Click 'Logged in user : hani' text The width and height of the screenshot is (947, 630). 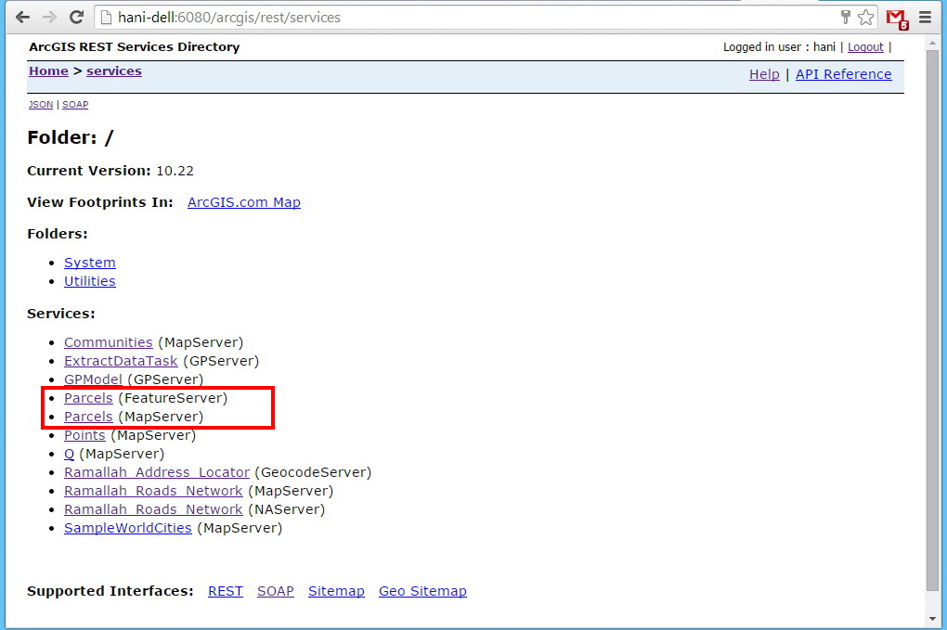(x=779, y=47)
